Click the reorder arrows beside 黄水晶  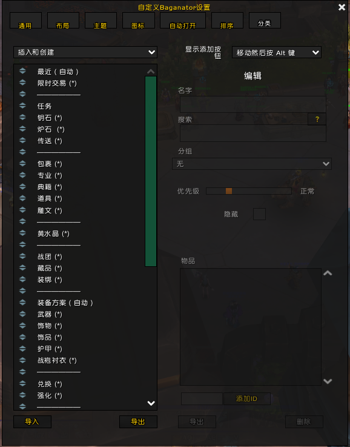click(x=22, y=233)
